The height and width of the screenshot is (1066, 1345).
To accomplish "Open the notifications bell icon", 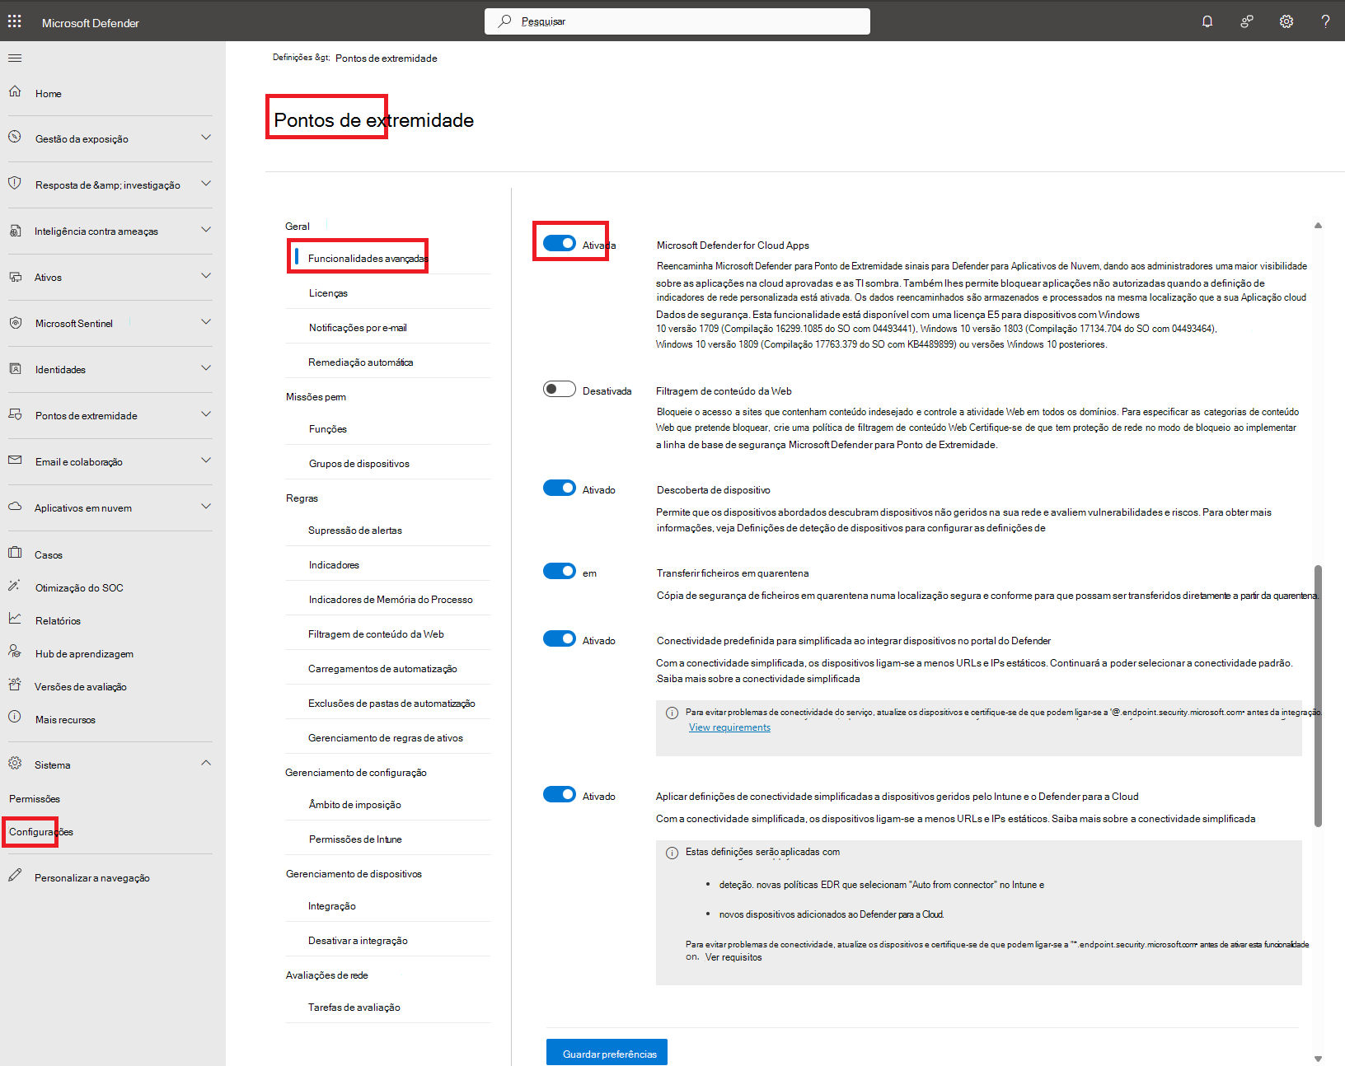I will (x=1207, y=21).
